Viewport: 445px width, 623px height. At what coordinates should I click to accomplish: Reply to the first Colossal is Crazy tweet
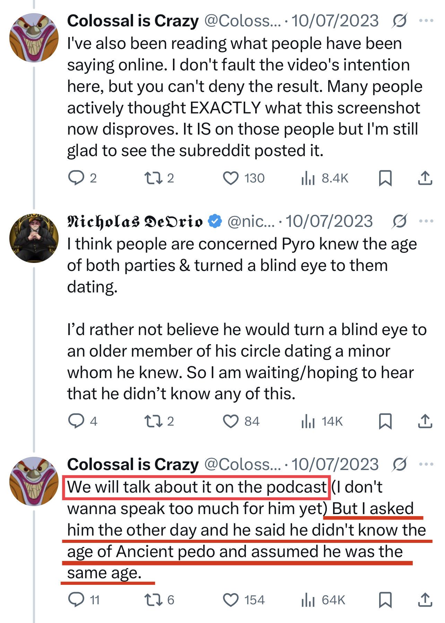(x=76, y=178)
